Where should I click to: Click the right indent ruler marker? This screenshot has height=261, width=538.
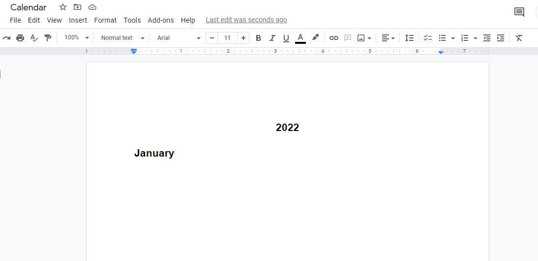point(441,52)
